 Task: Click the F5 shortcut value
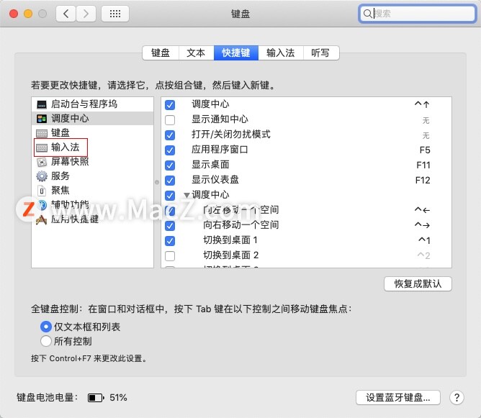(x=425, y=150)
